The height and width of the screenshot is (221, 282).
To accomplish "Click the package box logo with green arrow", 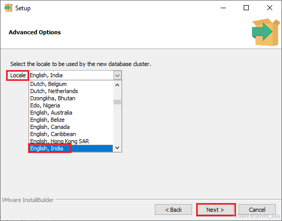I will (x=266, y=32).
